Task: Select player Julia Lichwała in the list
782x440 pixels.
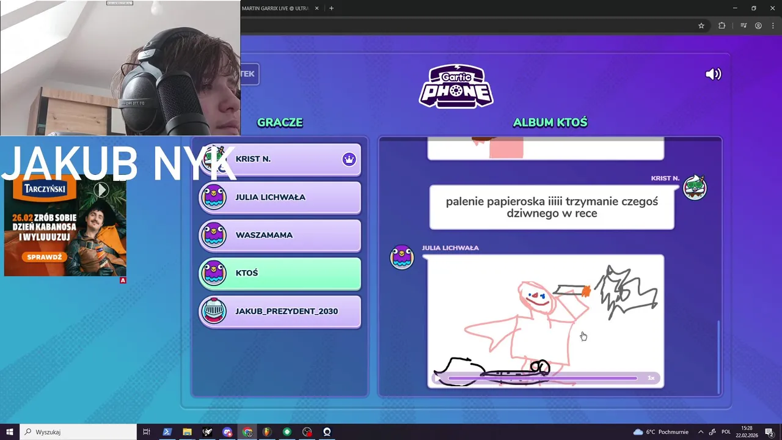Action: click(x=280, y=197)
